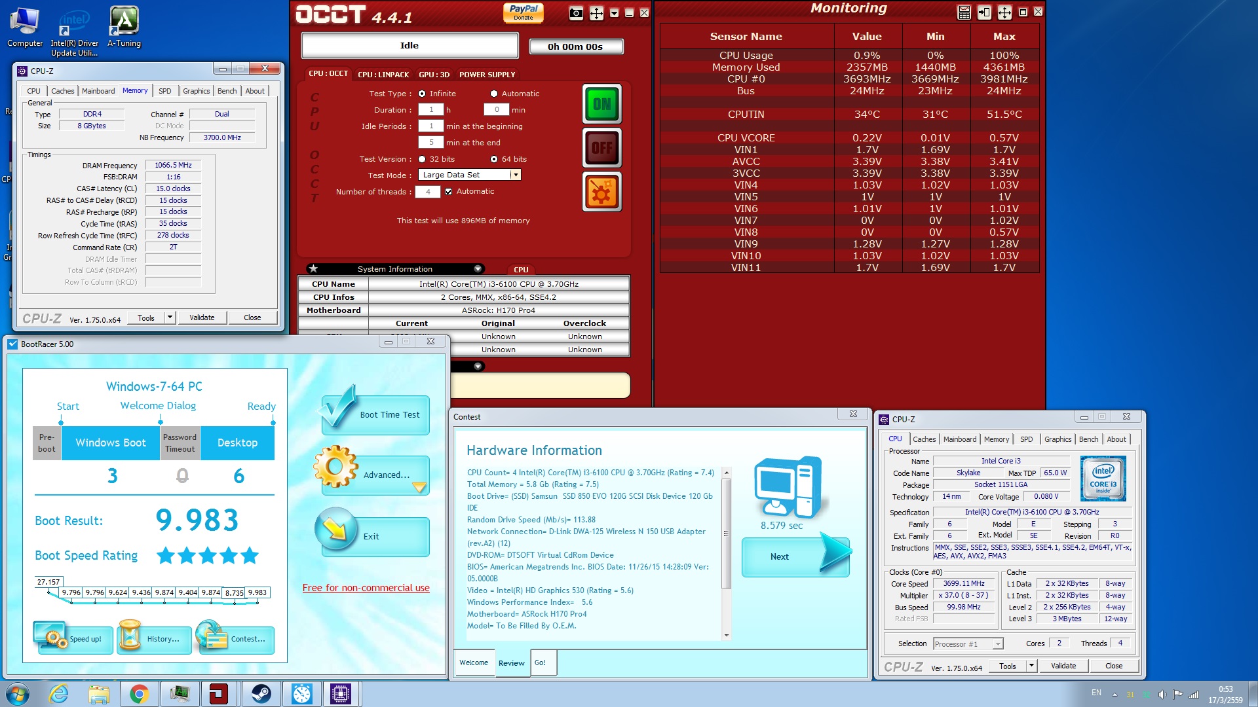The height and width of the screenshot is (707, 1258).
Task: Switch to the GPU:3D tab
Action: [x=434, y=75]
